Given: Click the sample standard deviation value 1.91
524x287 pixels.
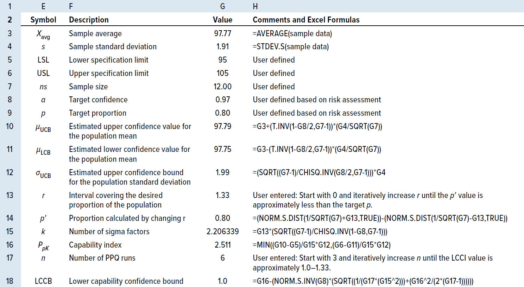Looking at the screenshot, I should pyautogui.click(x=222, y=47).
